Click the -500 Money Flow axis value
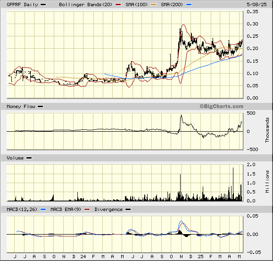The image size is (273, 261). pyautogui.click(x=252, y=150)
